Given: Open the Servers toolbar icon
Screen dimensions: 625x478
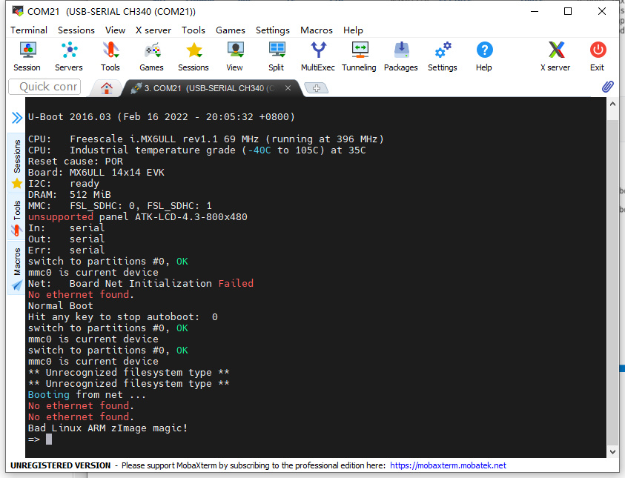Looking at the screenshot, I should pos(69,56).
